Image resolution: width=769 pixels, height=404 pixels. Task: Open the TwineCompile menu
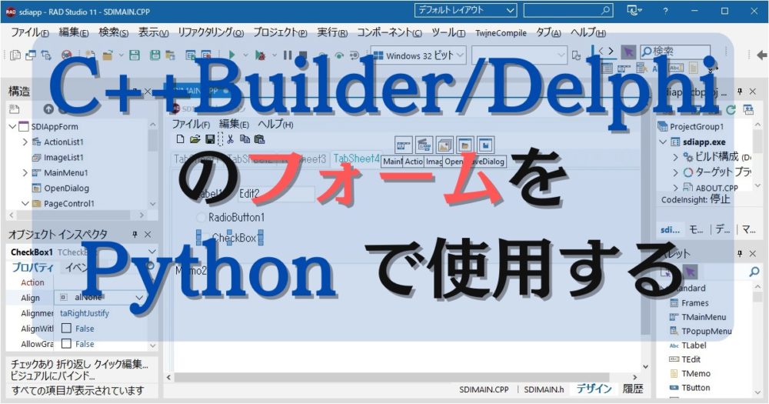pyautogui.click(x=501, y=33)
